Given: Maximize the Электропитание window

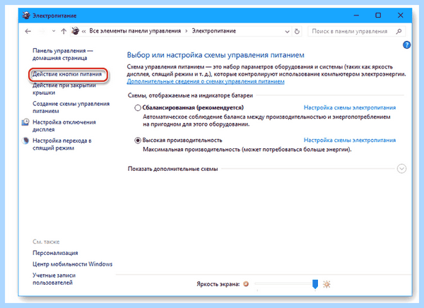Looking at the screenshot, I should coord(378,16).
